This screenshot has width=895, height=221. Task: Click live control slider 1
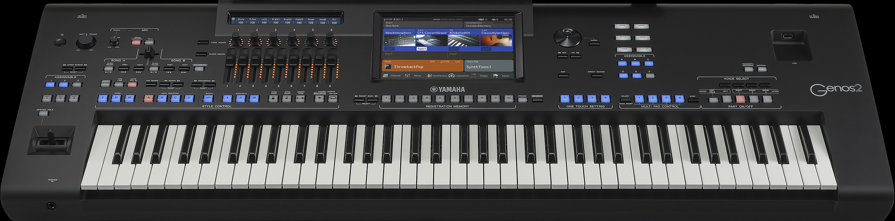click(x=229, y=63)
